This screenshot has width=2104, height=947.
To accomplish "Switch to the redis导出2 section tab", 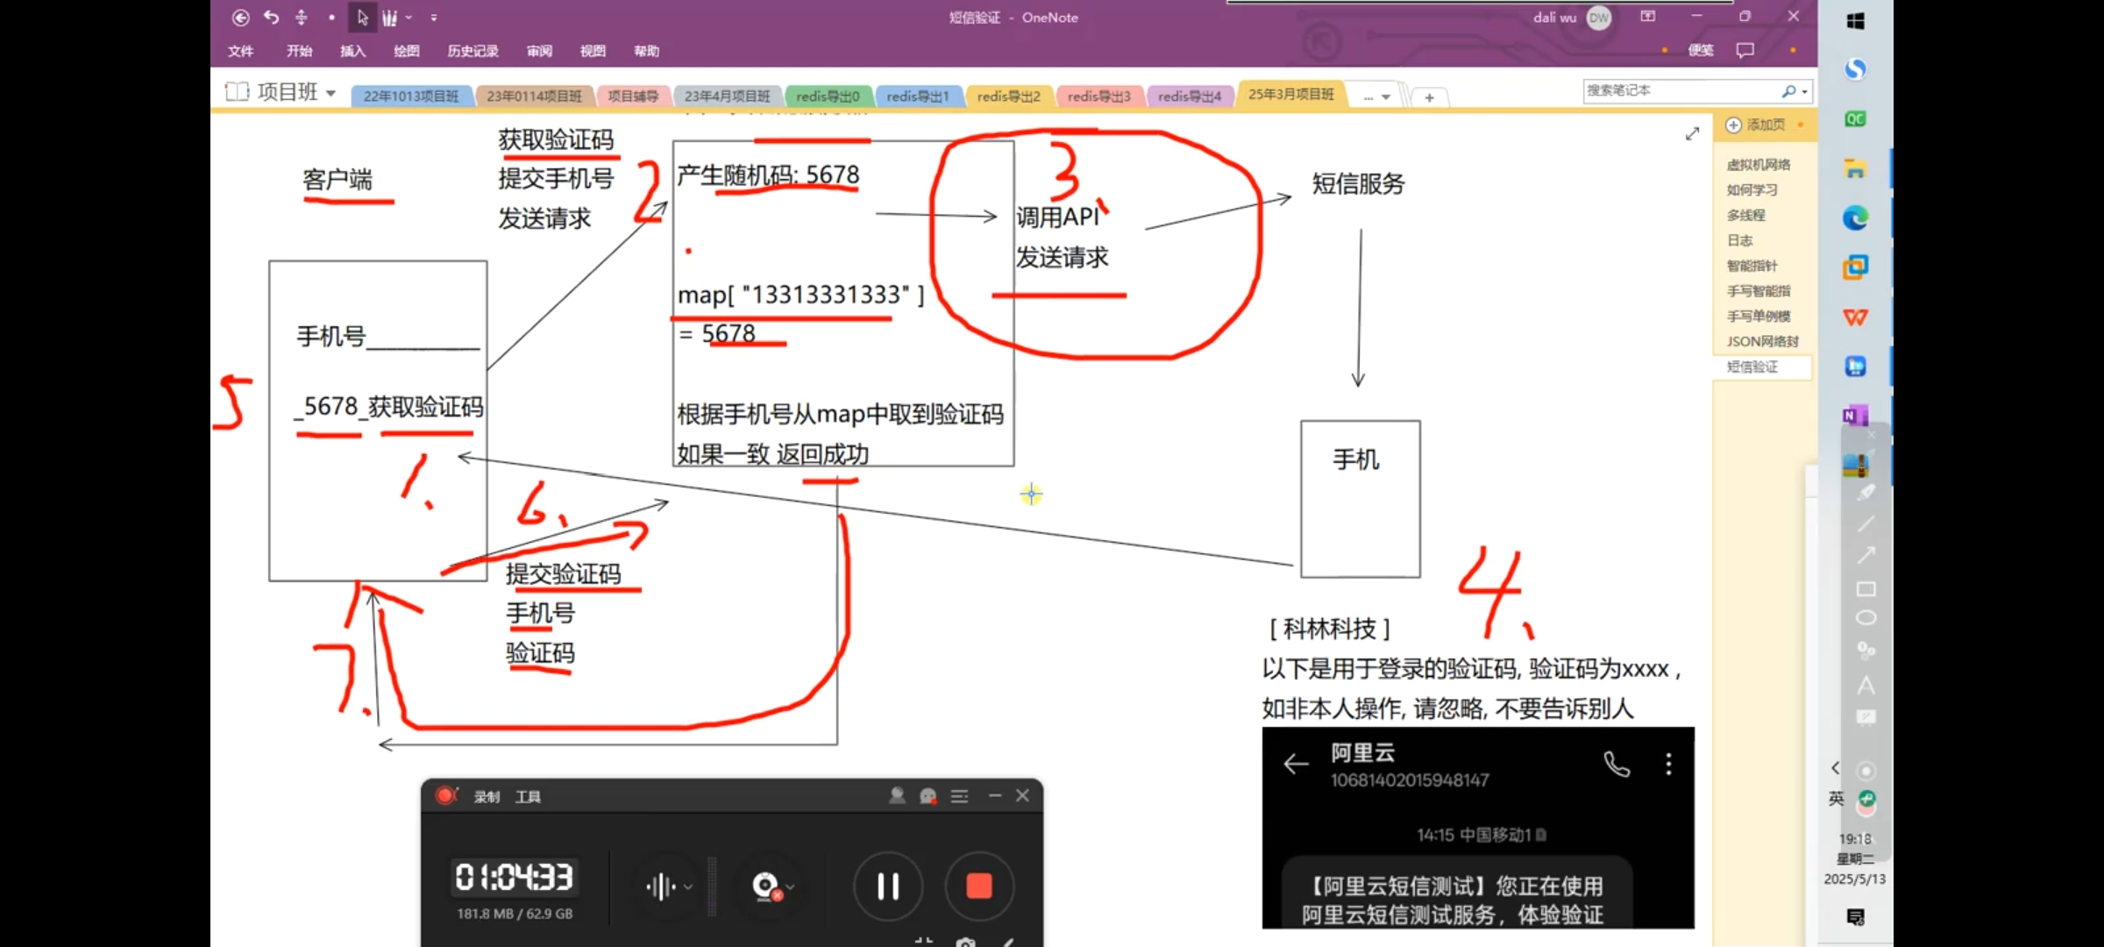I will (x=1008, y=96).
